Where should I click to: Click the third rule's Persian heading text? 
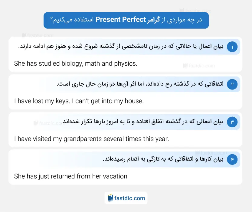pos(142,122)
